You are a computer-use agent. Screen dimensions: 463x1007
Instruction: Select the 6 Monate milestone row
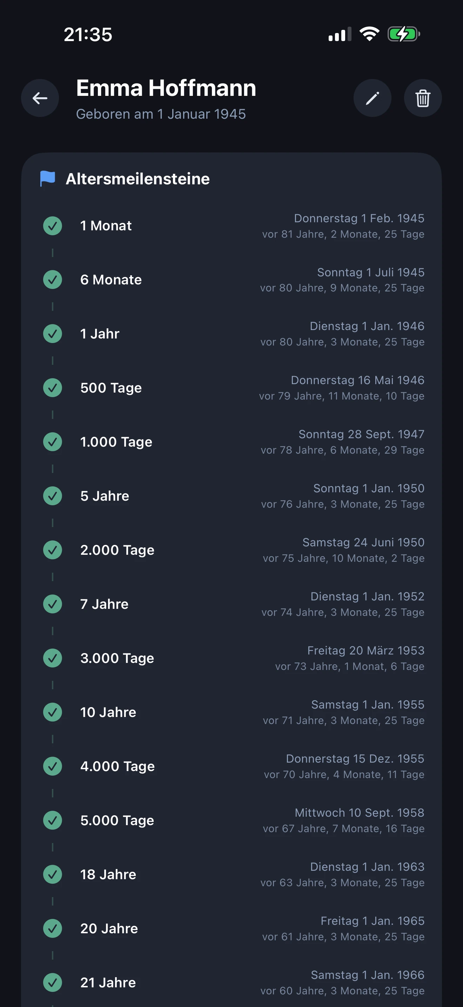coord(111,280)
